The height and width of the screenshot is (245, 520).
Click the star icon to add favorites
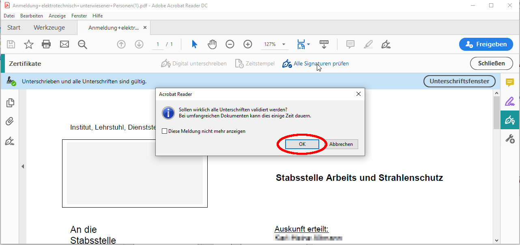pos(28,44)
